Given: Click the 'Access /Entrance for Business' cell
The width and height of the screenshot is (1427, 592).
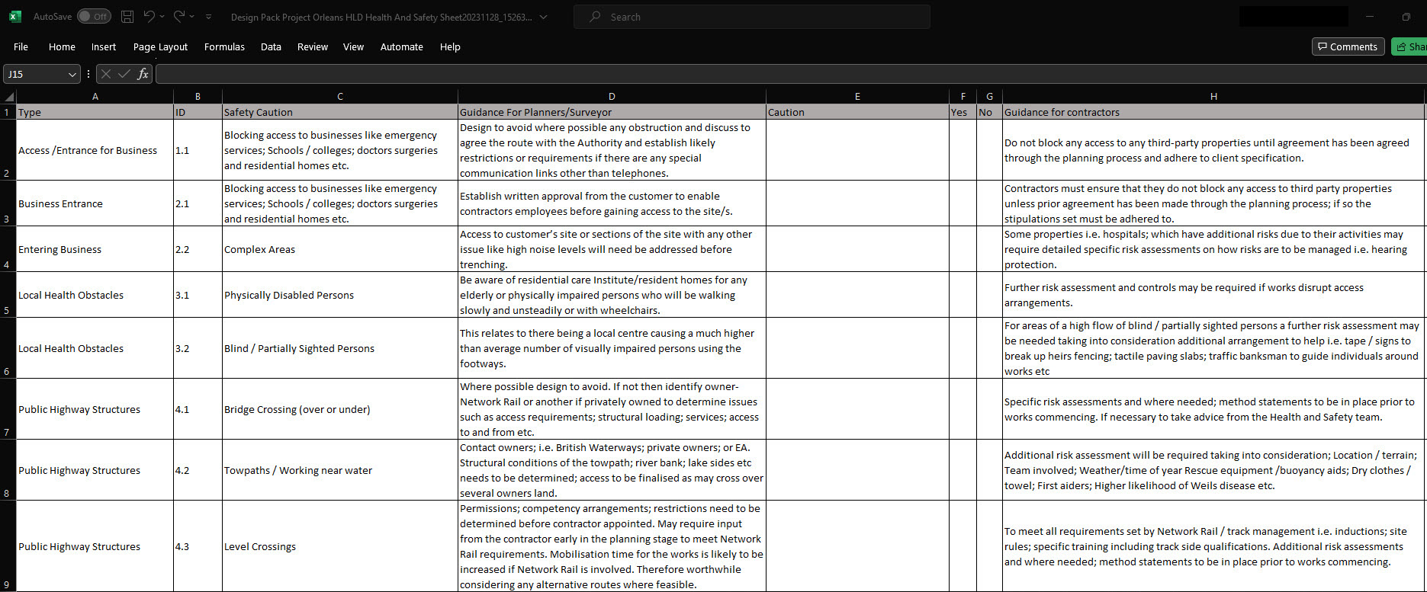Looking at the screenshot, I should click(95, 150).
